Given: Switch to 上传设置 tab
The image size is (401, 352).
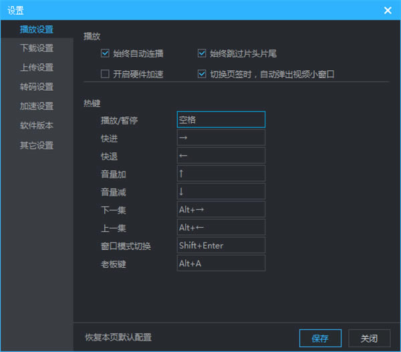Looking at the screenshot, I should (37, 67).
